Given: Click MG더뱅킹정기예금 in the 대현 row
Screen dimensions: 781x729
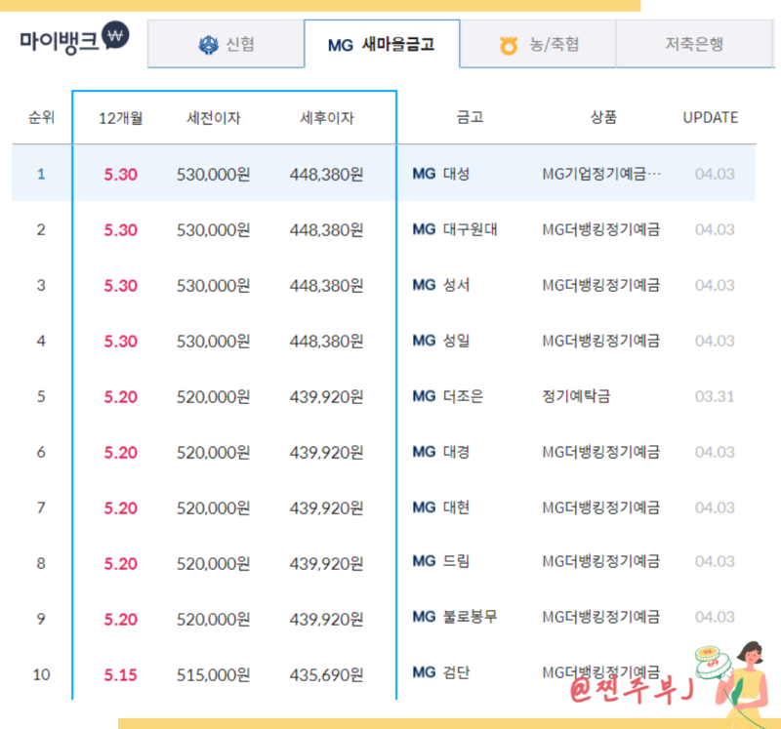Looking at the screenshot, I should (601, 507).
